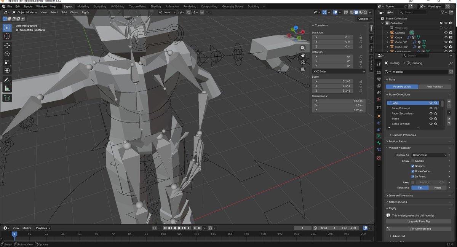
Task: Expand the Cube.001 tree row in outliner
Action: click(x=387, y=42)
